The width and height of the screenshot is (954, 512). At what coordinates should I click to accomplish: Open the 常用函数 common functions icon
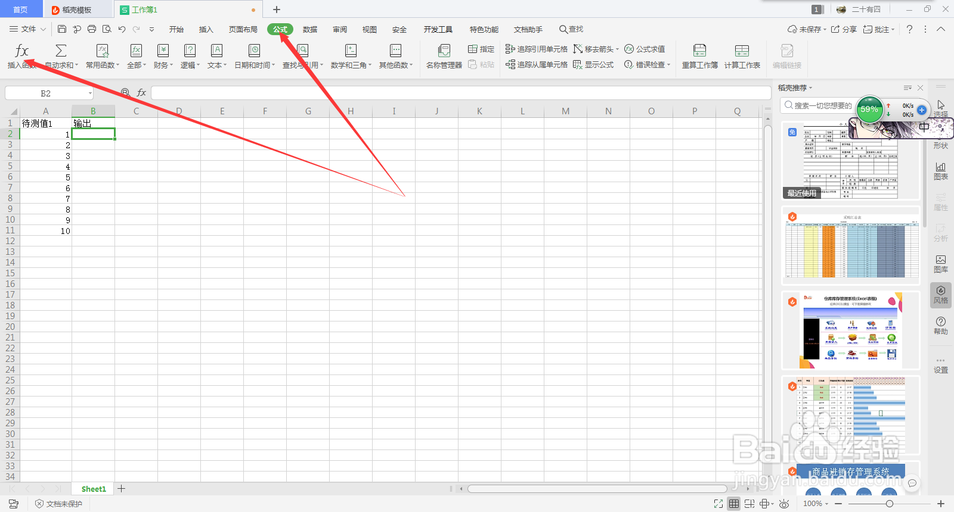[x=102, y=51]
